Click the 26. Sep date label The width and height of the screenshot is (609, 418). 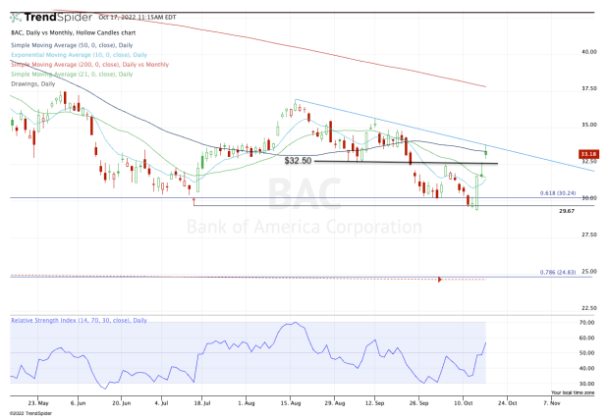(418, 403)
